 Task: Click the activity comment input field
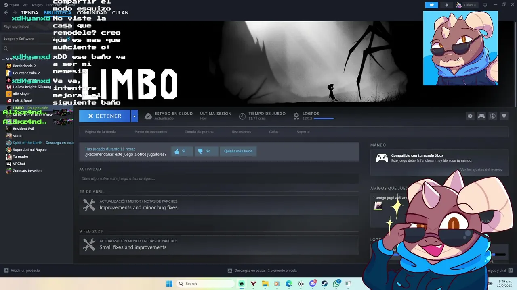pyautogui.click(x=219, y=178)
